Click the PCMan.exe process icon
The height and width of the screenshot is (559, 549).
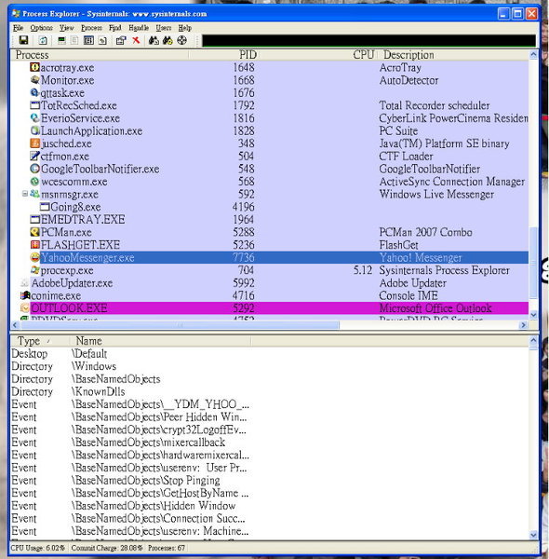point(34,232)
